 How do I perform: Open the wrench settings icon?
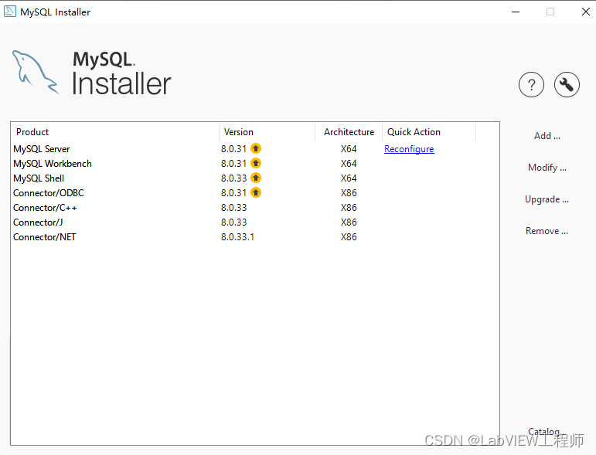[567, 84]
